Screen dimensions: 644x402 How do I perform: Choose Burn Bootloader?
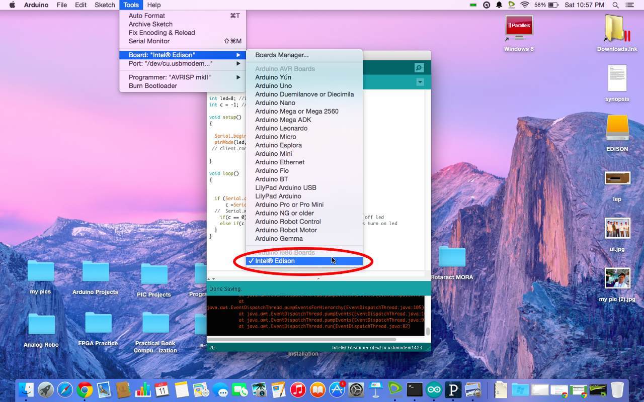point(183,85)
